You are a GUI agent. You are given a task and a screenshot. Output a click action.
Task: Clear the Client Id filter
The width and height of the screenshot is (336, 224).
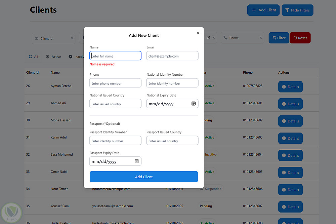(x=72, y=38)
